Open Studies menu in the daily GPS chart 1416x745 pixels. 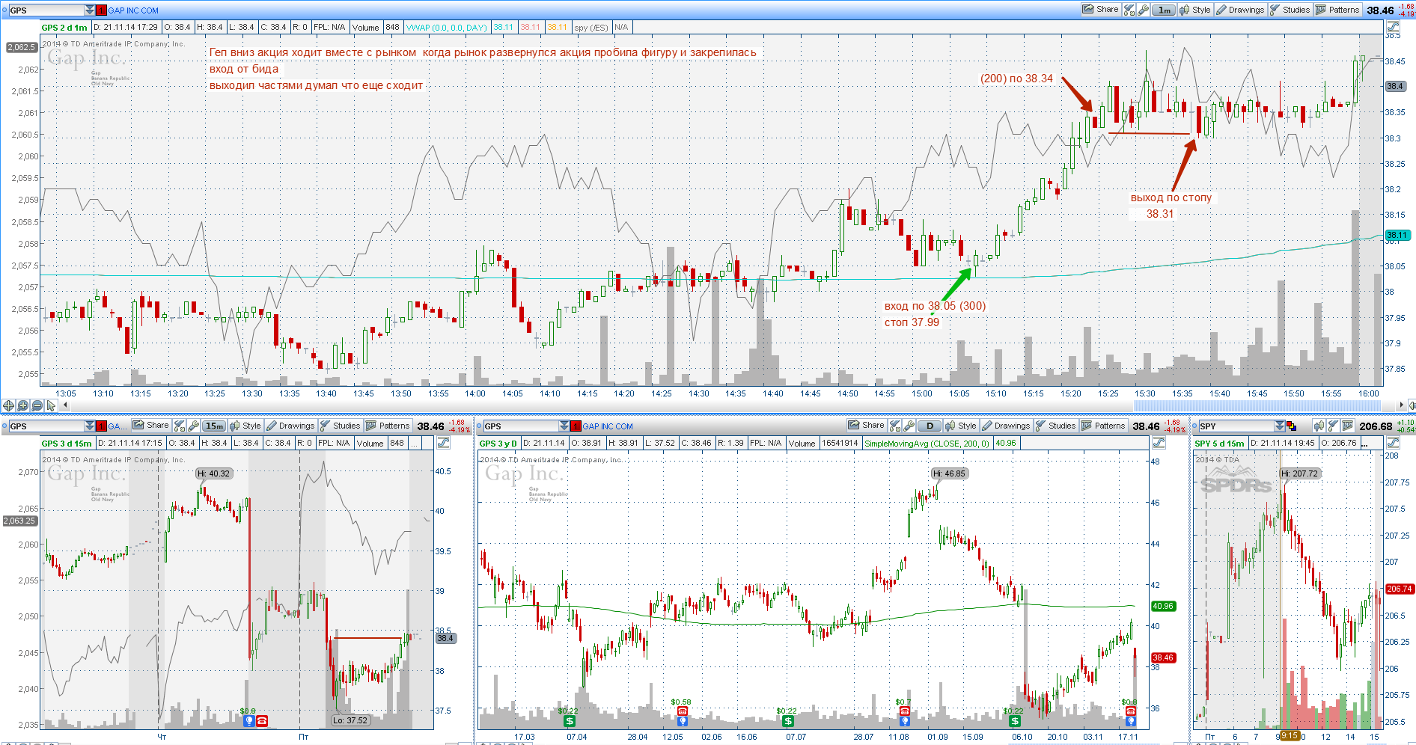pyautogui.click(x=1055, y=426)
